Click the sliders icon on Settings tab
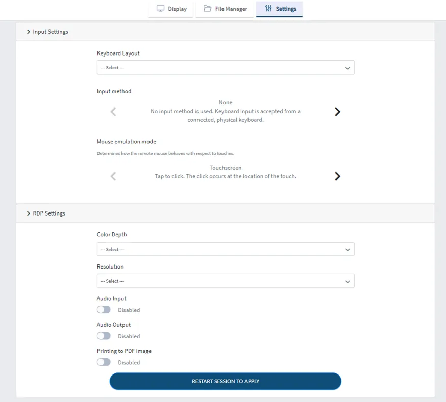This screenshot has width=446, height=402. (268, 9)
